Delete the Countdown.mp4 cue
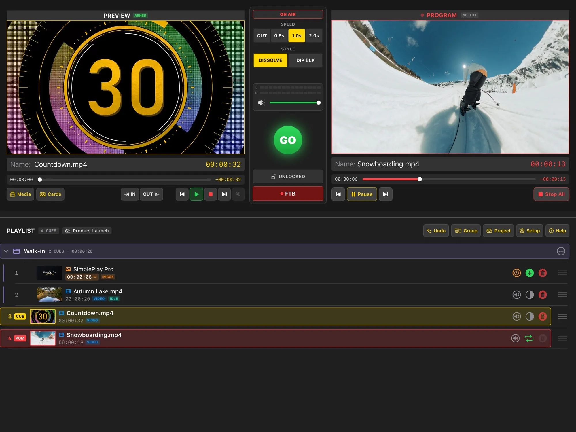 click(543, 317)
